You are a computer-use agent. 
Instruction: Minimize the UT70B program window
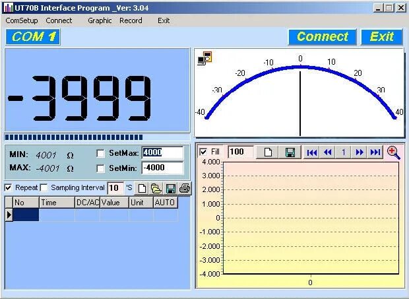point(378,8)
